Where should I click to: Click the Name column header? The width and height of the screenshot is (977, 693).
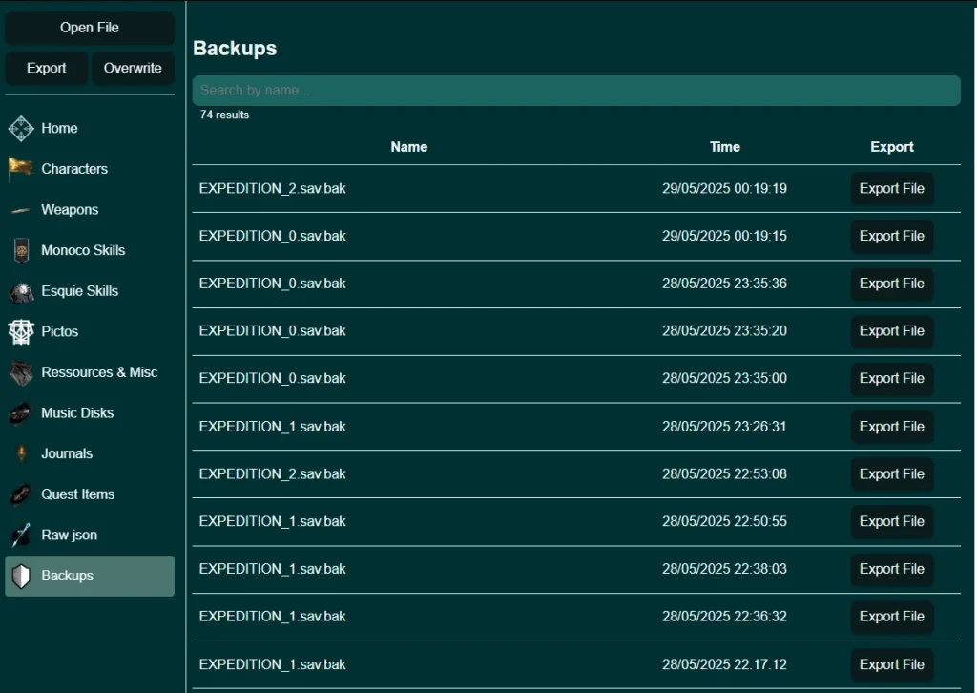point(408,147)
